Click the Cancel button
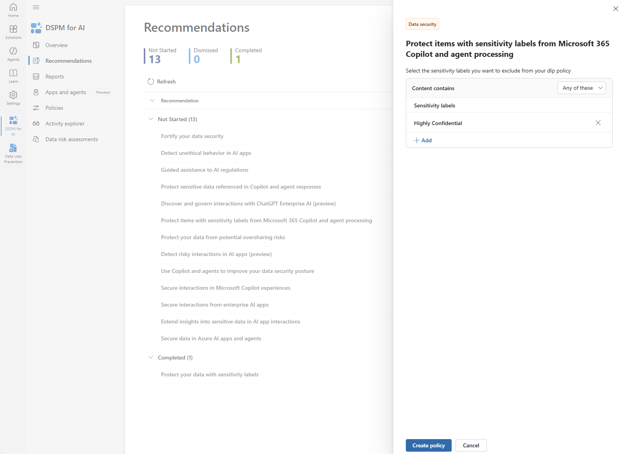The image size is (624, 454). click(471, 445)
